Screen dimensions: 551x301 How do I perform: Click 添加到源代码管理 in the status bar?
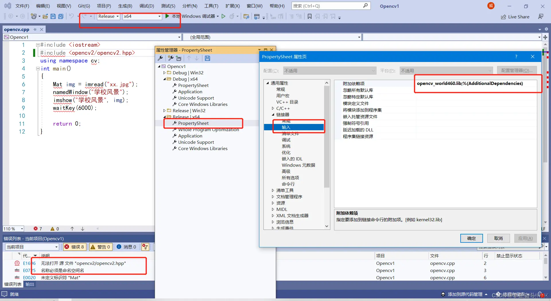tap(465, 294)
